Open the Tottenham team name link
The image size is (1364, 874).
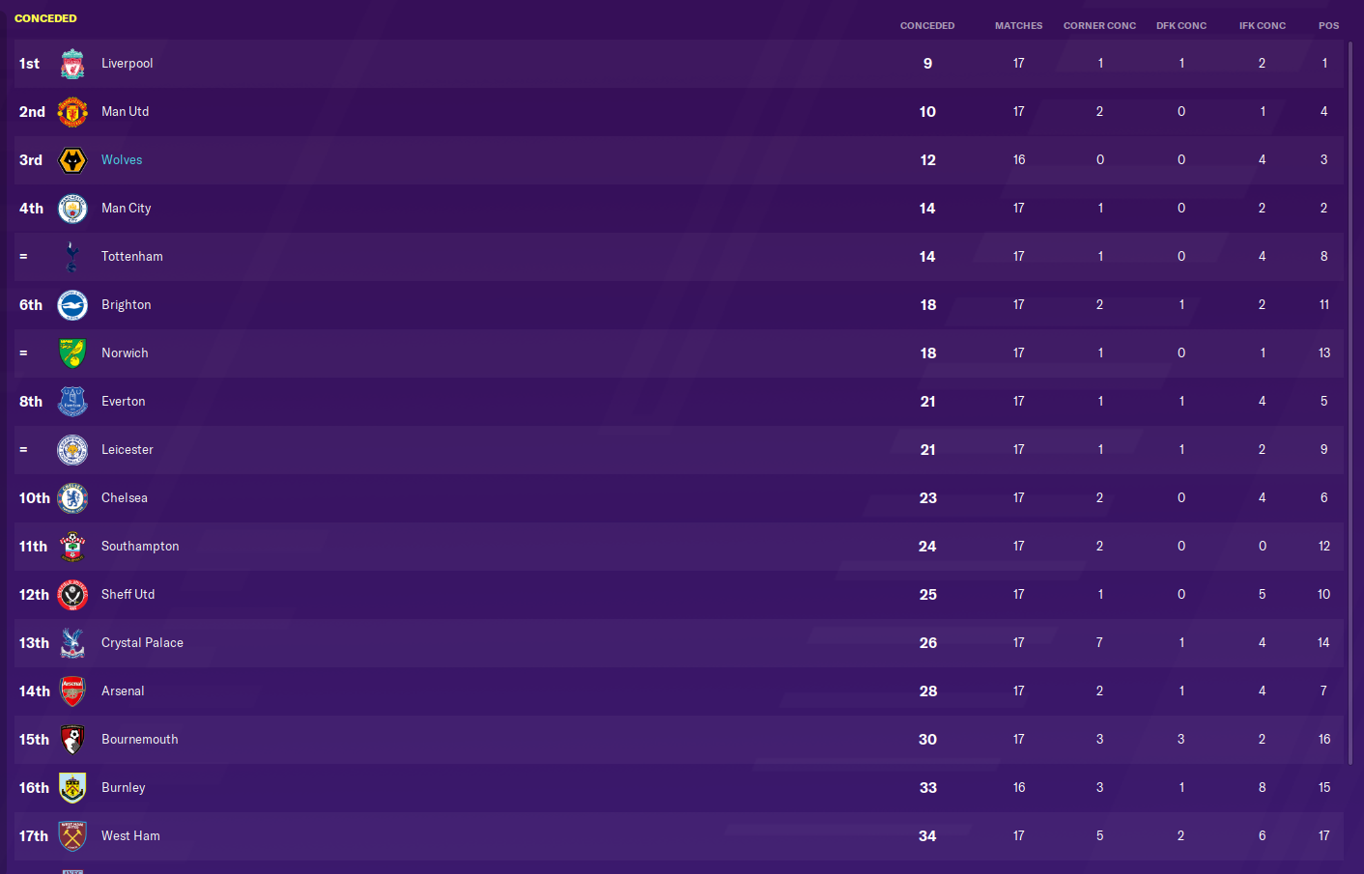click(132, 257)
